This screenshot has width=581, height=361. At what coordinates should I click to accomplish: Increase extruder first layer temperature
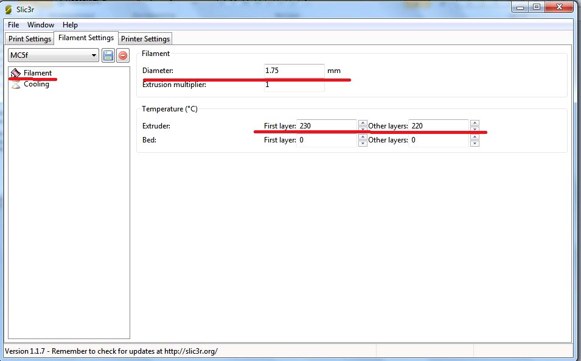tap(363, 123)
